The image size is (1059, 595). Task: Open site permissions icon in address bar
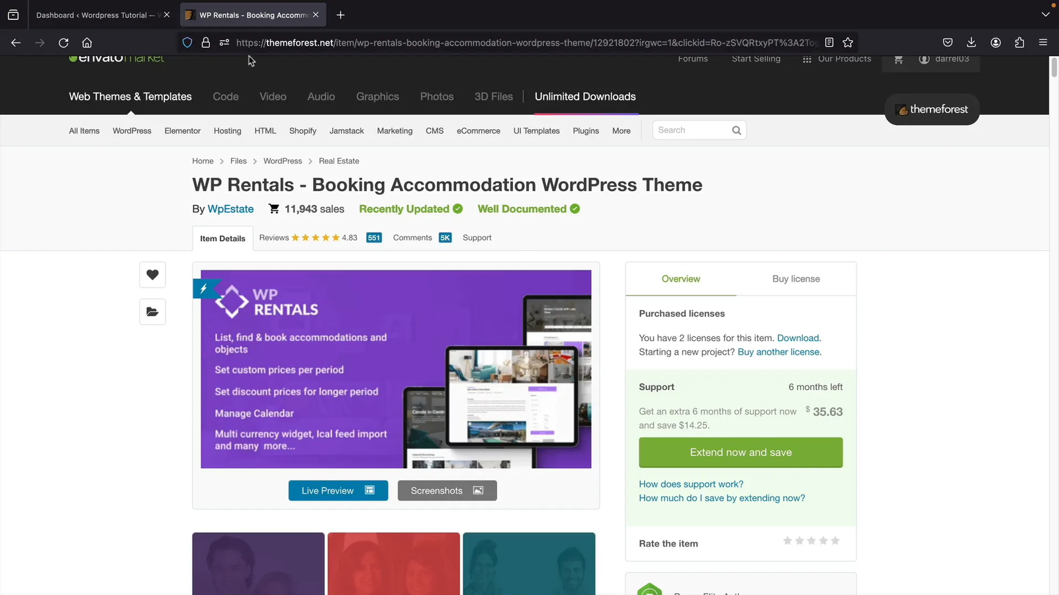point(224,42)
